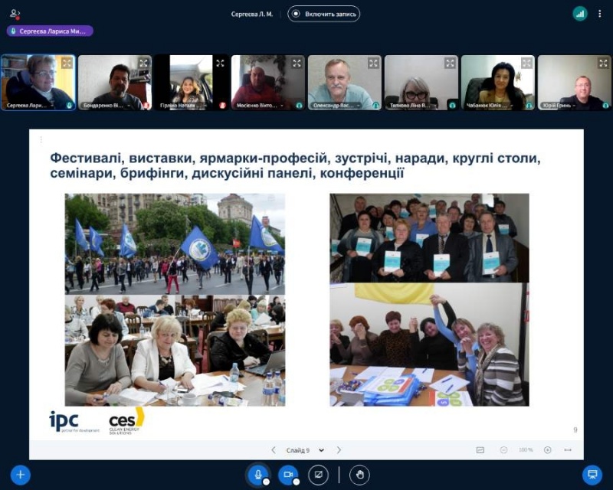Click the presentation minimize/restore icon at bottom right
The height and width of the screenshot is (490, 613).
pos(592,475)
